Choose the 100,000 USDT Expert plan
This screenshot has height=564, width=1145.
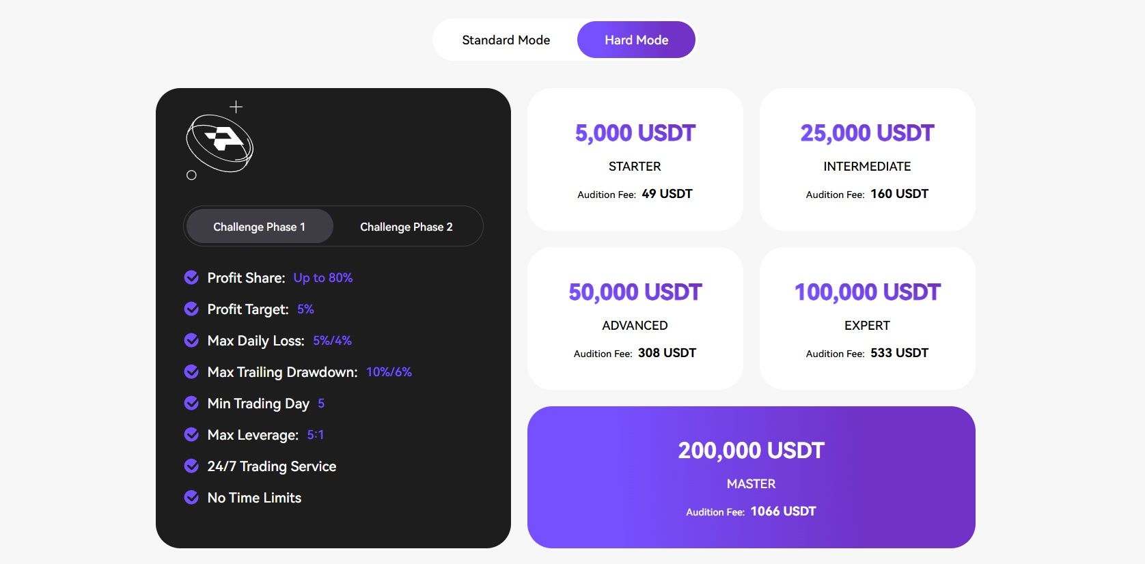tap(867, 318)
